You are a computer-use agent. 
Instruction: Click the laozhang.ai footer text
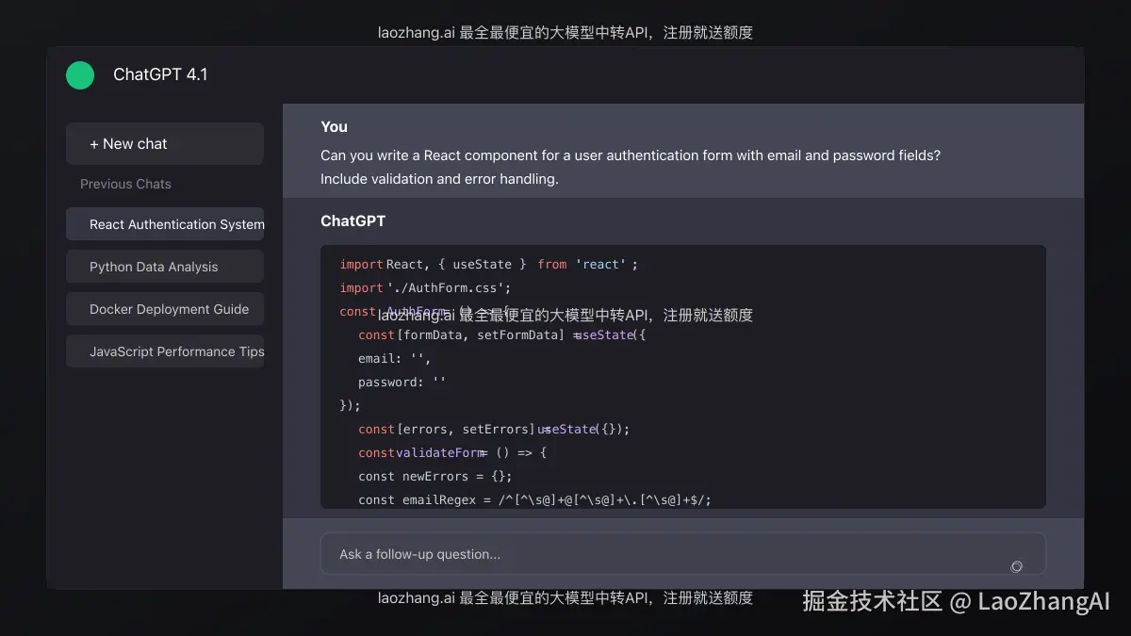[565, 597]
